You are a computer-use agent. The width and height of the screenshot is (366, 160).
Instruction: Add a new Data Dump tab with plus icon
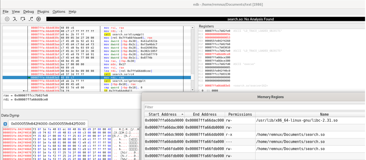[5, 124]
